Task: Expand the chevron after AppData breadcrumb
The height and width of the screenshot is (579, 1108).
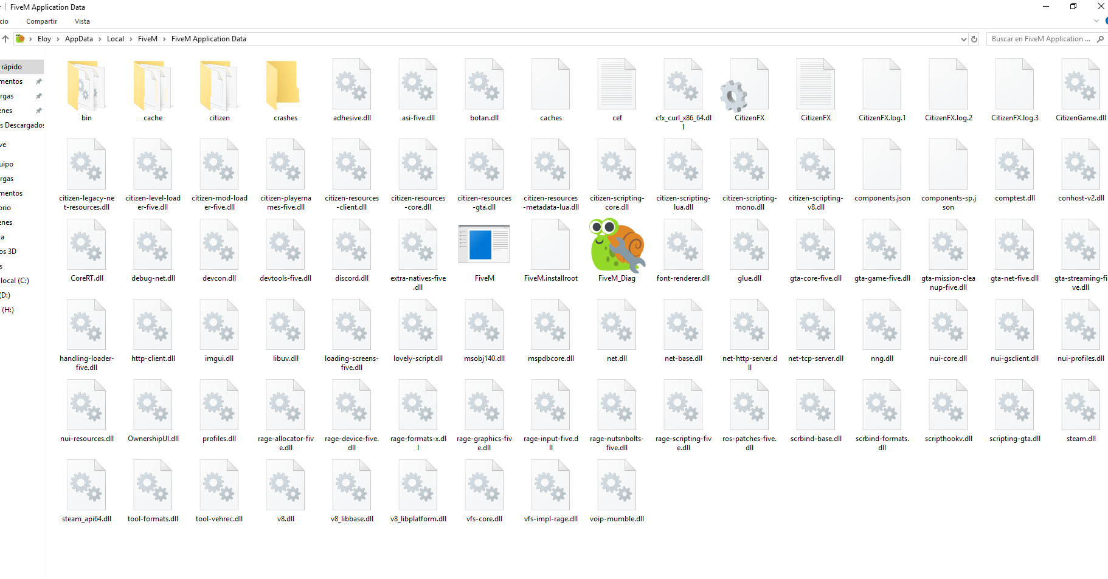Action: pyautogui.click(x=100, y=39)
